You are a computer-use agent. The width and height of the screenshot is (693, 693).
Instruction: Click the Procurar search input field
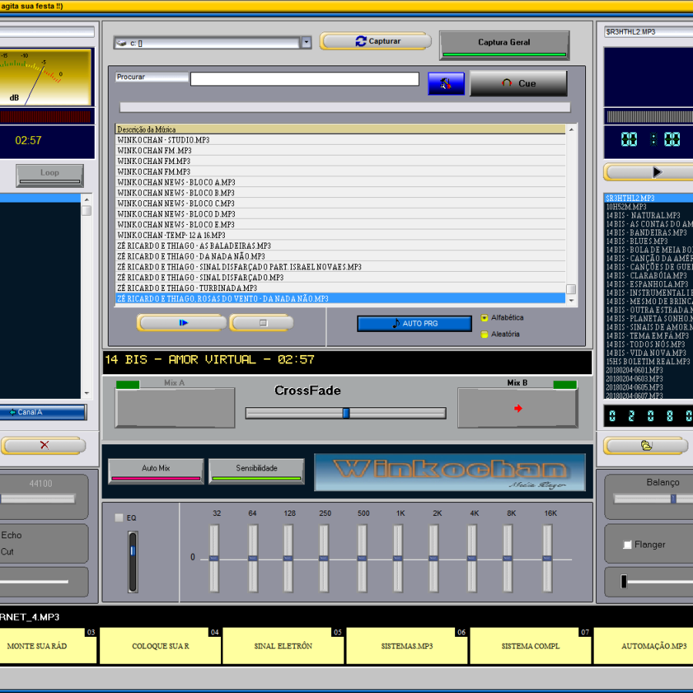[304, 79]
